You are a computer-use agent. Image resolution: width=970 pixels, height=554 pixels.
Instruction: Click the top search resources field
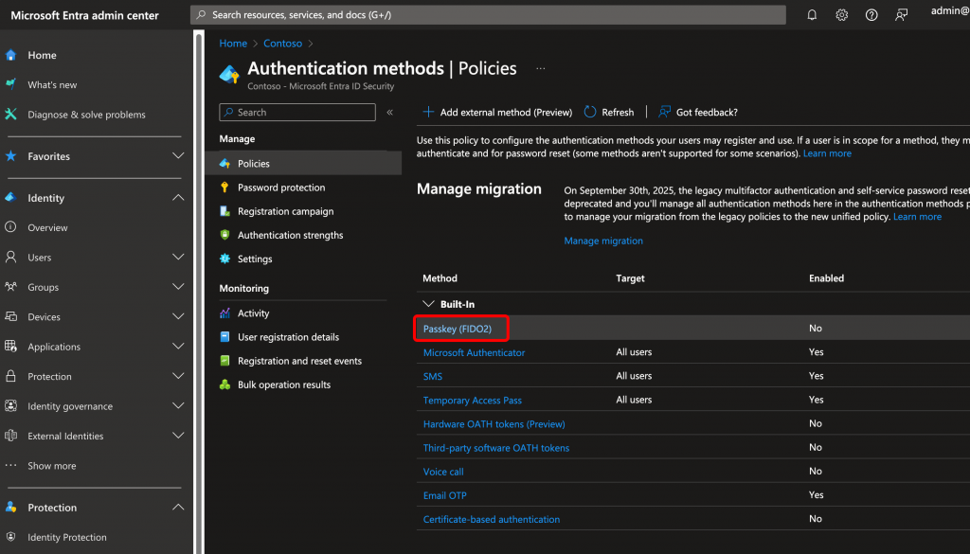[488, 15]
